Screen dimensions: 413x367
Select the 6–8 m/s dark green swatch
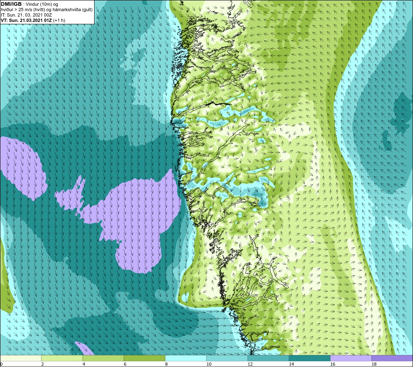pyautogui.click(x=144, y=358)
